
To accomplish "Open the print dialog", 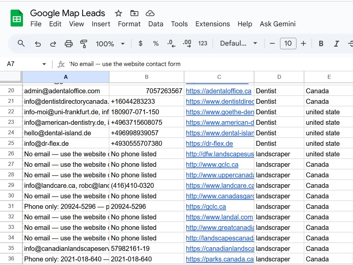I will click(x=69, y=43).
